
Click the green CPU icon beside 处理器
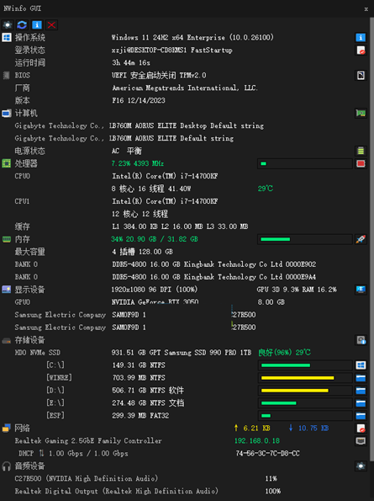pos(7,163)
